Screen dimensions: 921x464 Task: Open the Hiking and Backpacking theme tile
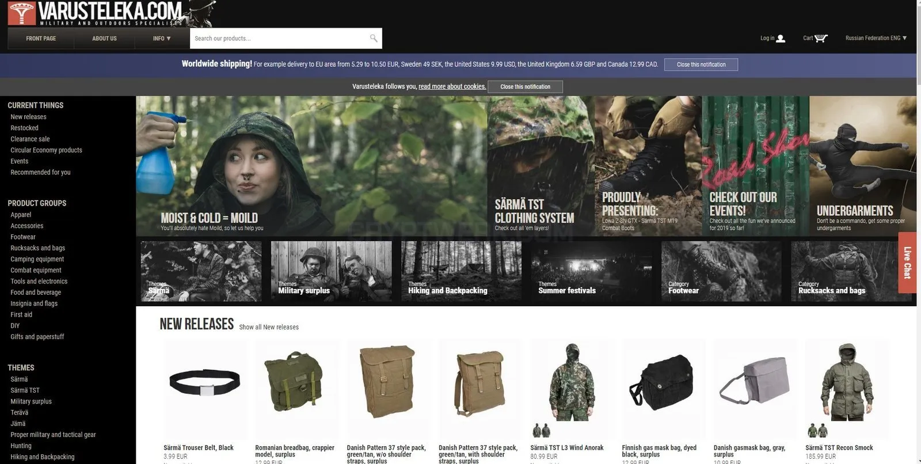click(x=461, y=271)
